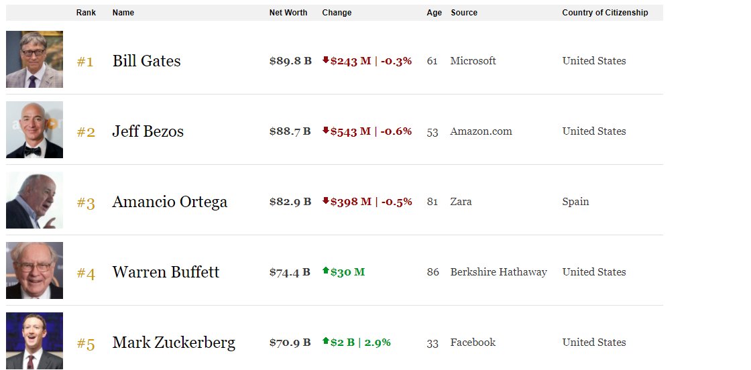Open the Bill Gates name link
The width and height of the screenshot is (751, 370).
tap(147, 61)
